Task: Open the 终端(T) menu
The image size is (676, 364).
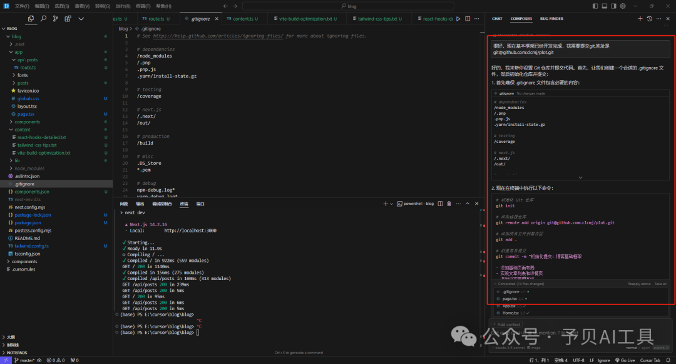Action: 143,6
